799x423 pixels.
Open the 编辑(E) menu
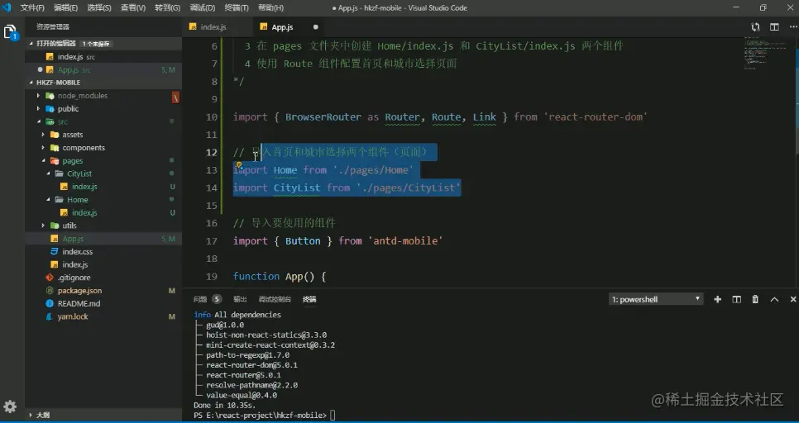pos(65,7)
